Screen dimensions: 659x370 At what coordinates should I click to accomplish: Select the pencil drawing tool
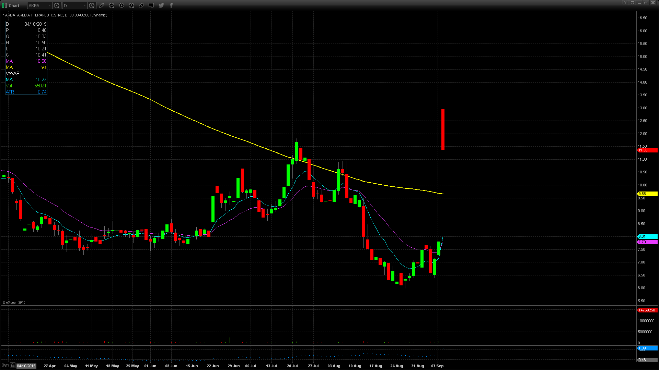point(102,5)
